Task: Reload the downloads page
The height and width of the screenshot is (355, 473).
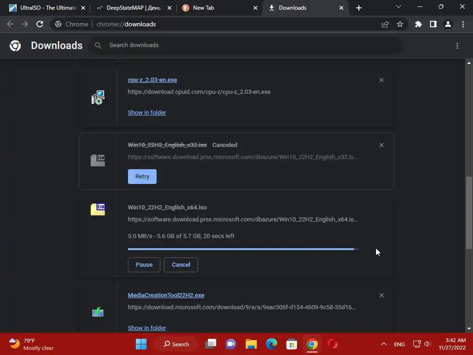Action: tap(40, 24)
